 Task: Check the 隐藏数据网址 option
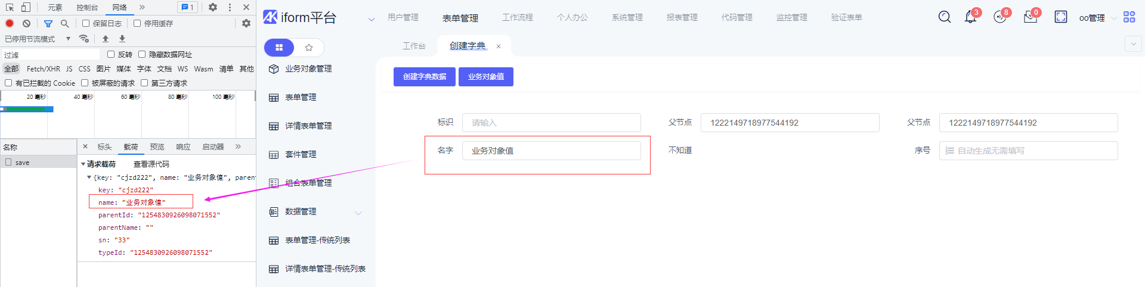(x=142, y=54)
